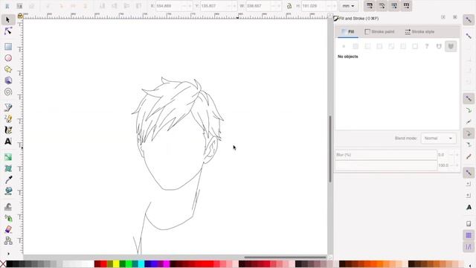Screen dimensions: 476x268
Task: Select the Text tool in toolbox
Action: coord(8,141)
